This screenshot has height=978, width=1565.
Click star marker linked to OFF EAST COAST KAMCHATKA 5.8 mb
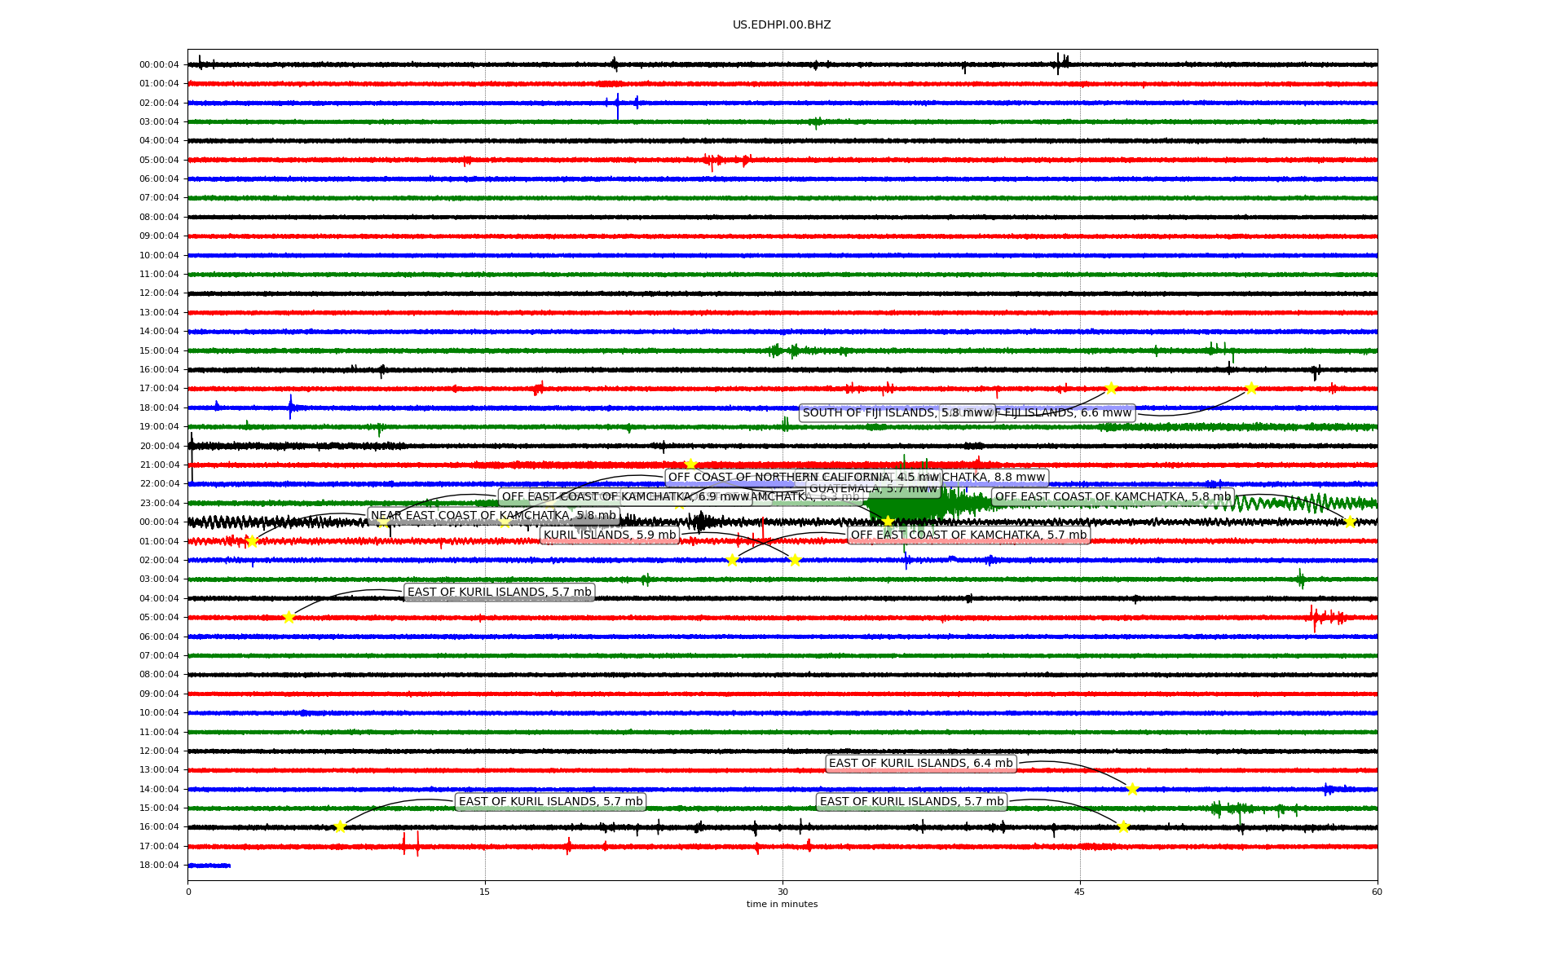click(1350, 522)
